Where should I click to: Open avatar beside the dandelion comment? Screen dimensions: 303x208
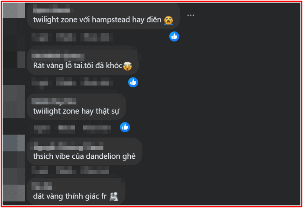coord(14,143)
